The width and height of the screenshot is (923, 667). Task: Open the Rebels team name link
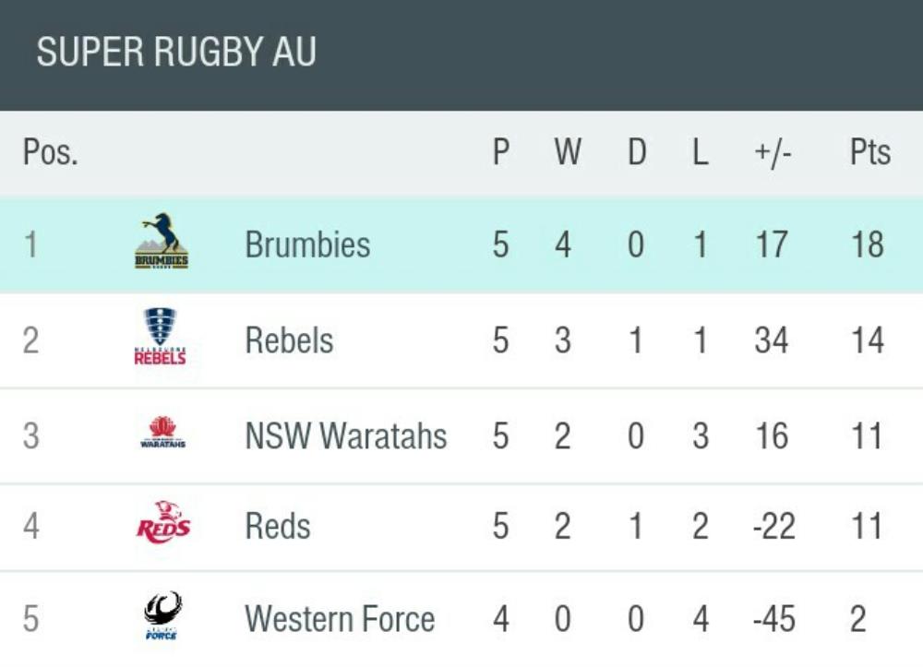tap(289, 340)
